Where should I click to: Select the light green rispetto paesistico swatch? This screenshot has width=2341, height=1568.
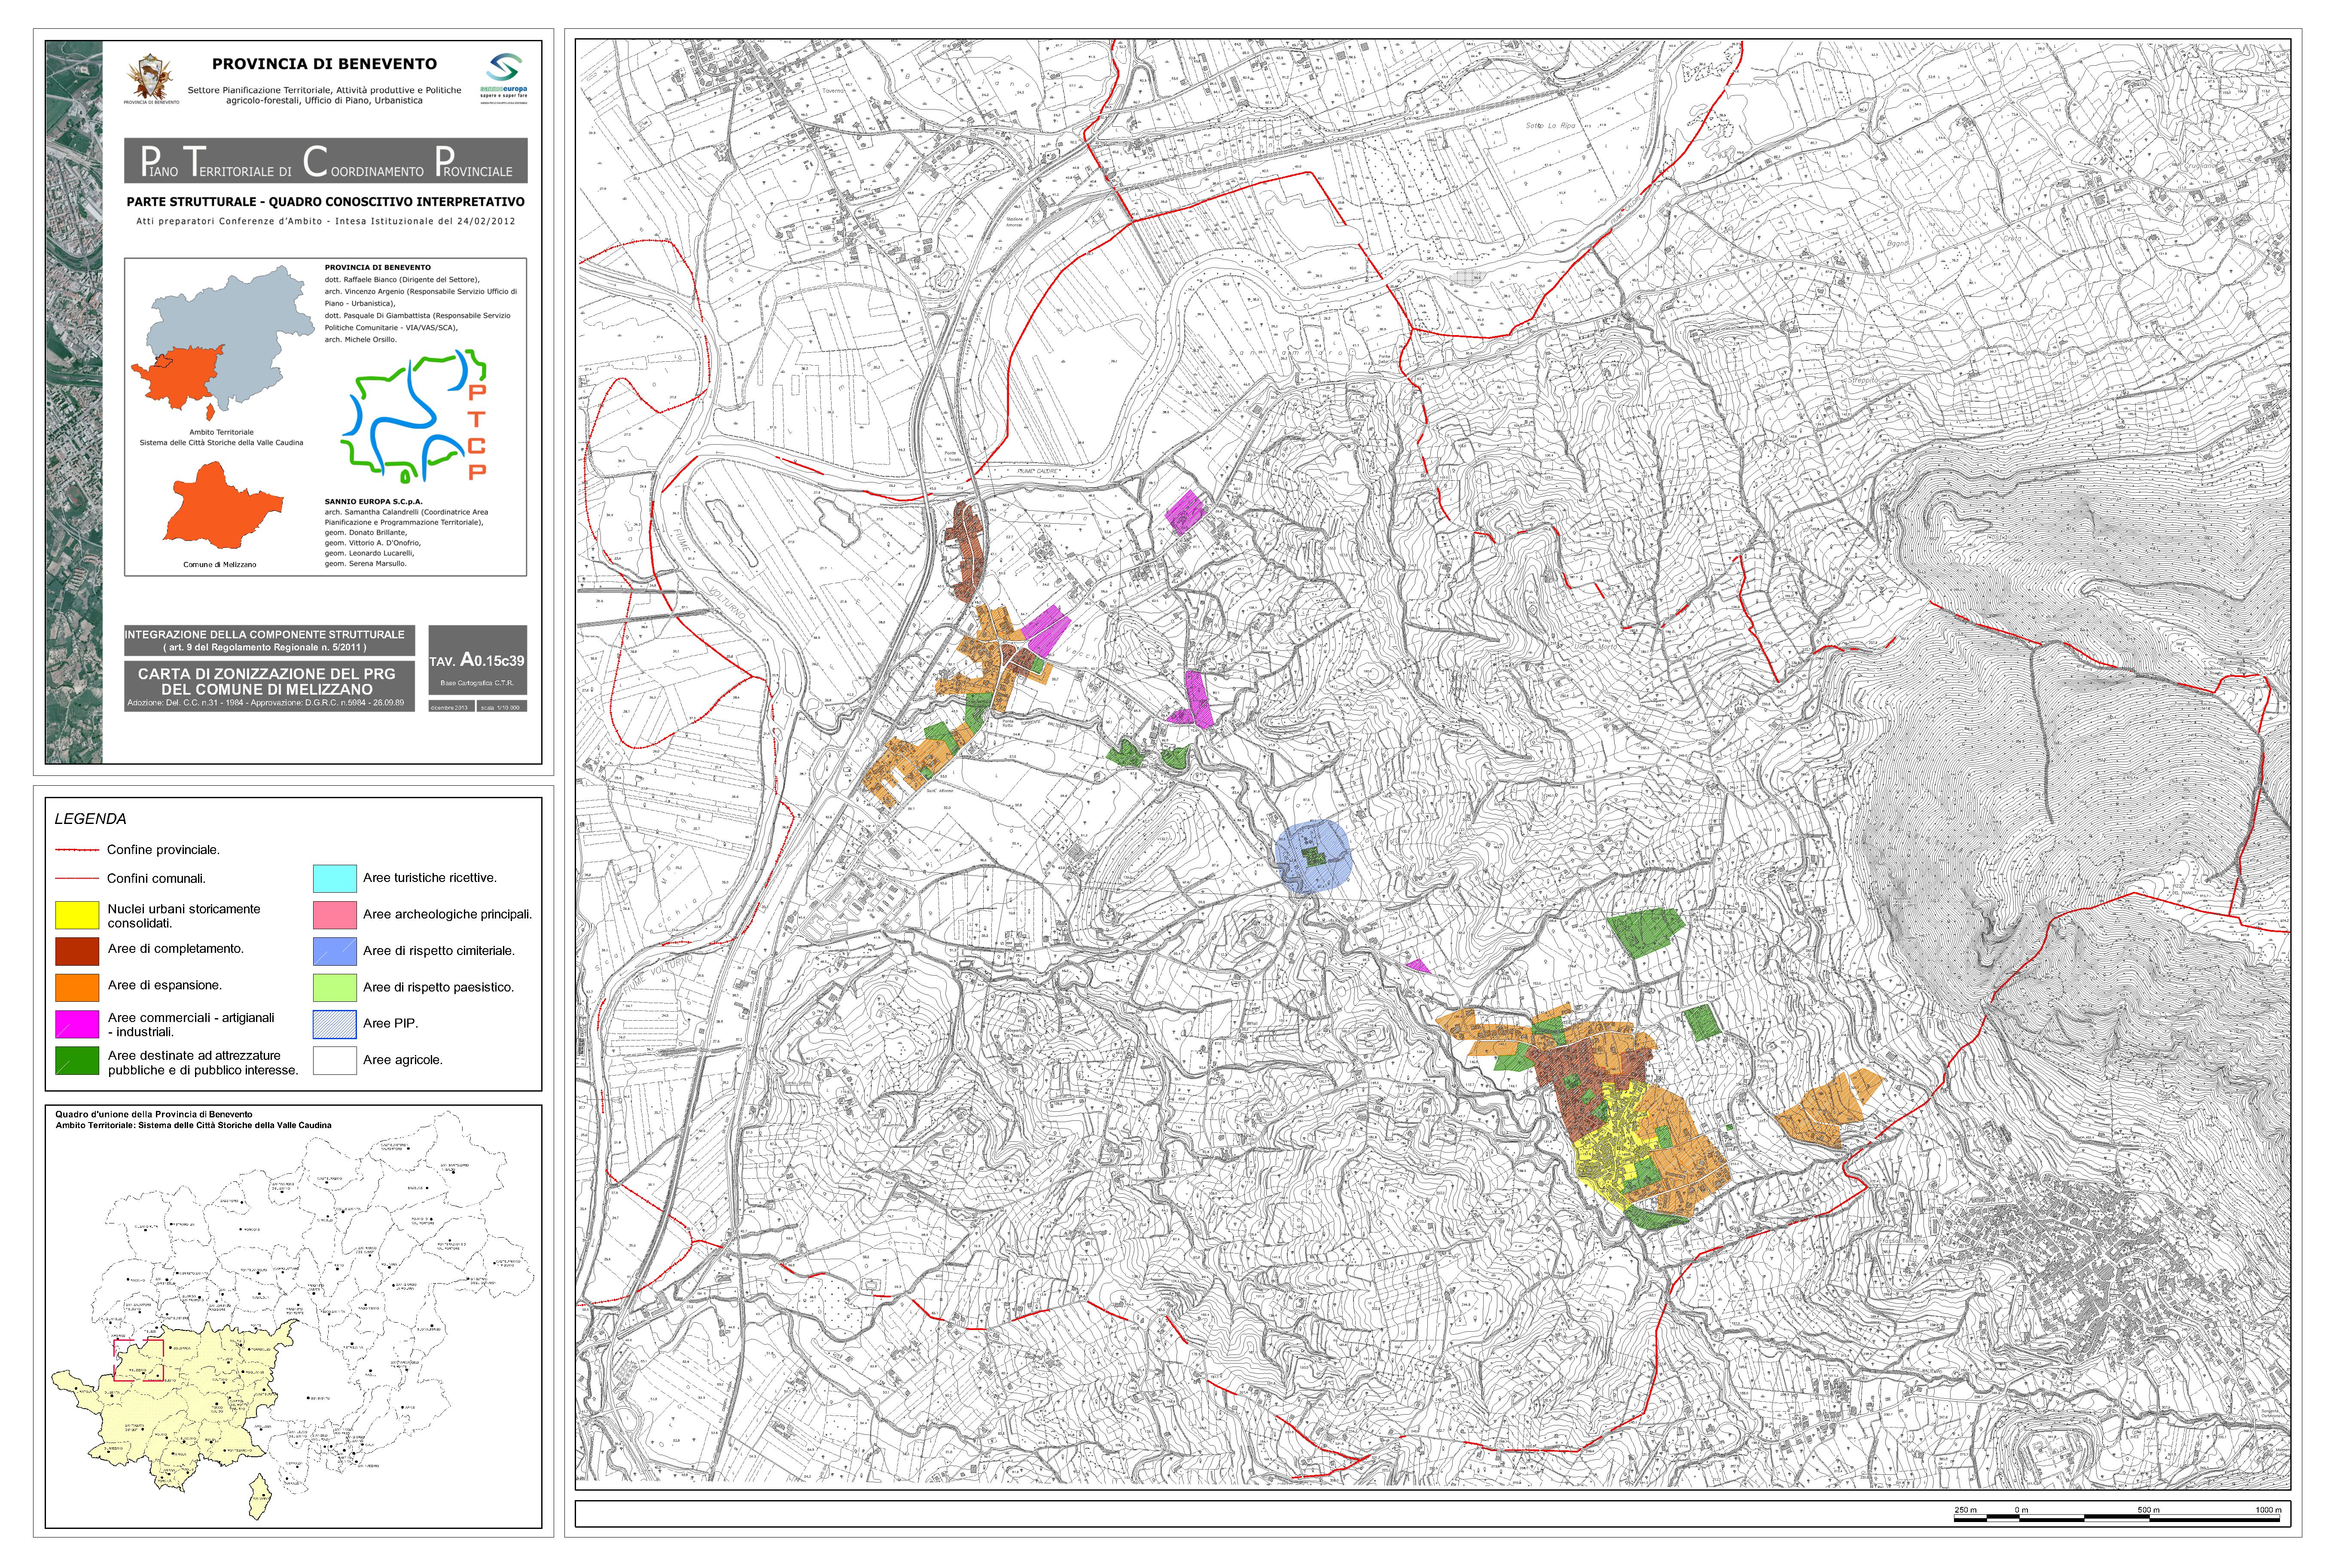[x=335, y=988]
